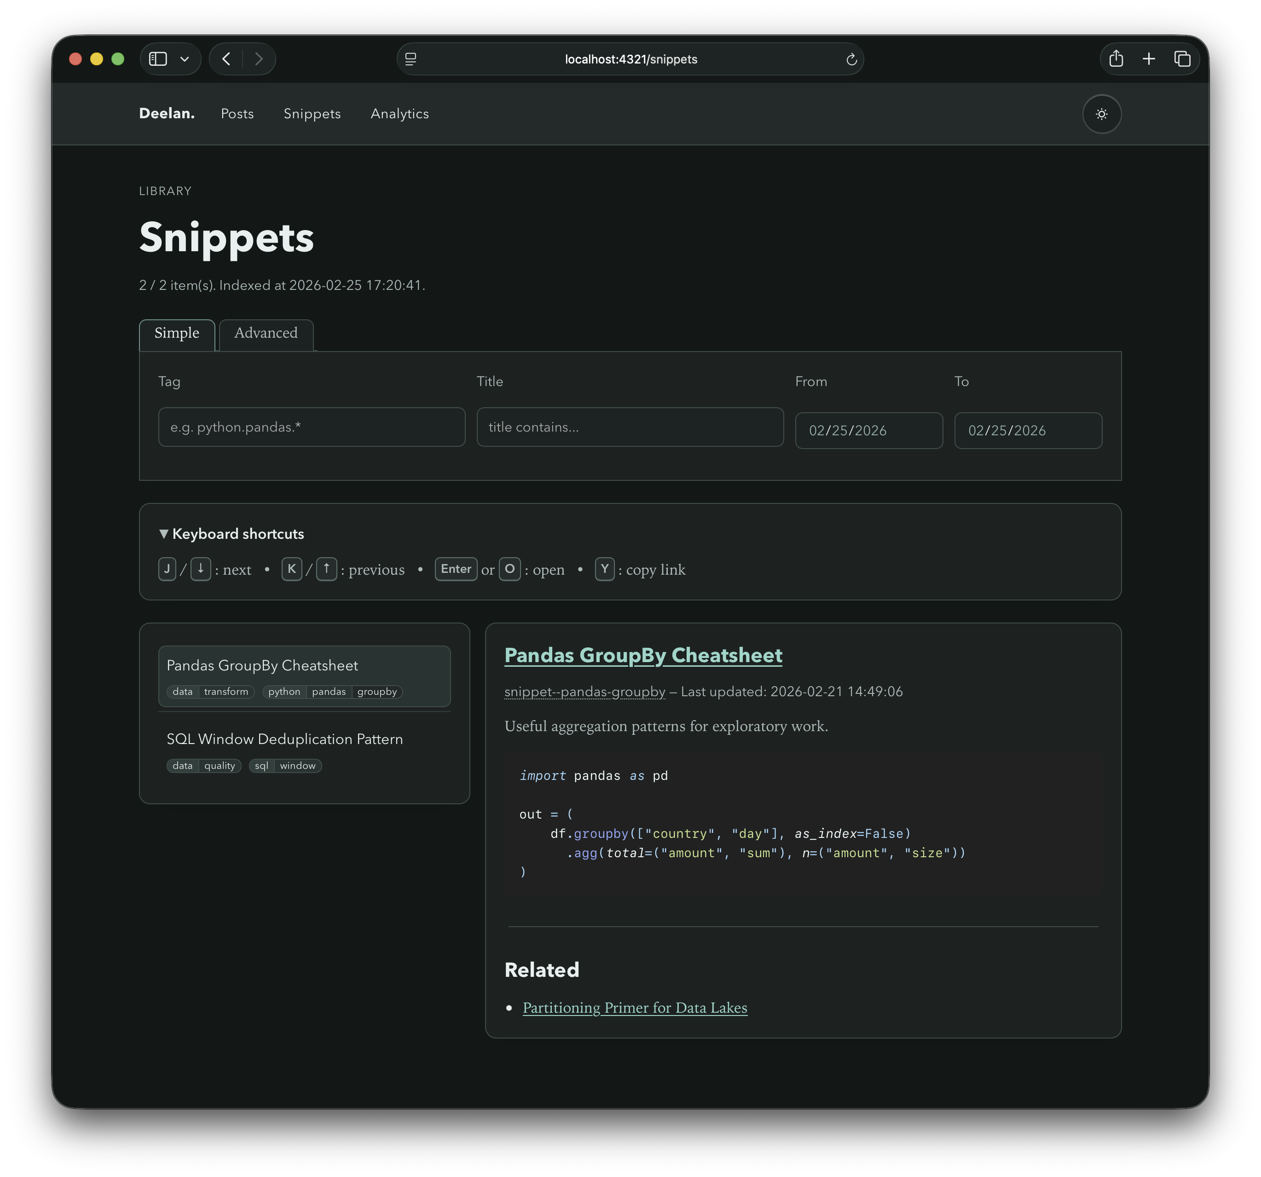Open the Analytics page
1261x1177 pixels.
(x=399, y=114)
